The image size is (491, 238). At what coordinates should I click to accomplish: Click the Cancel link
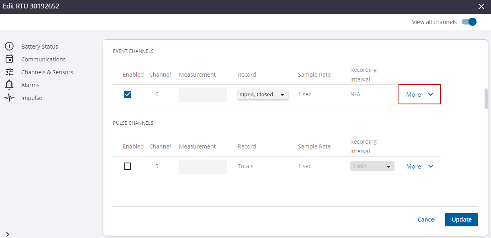coord(427,220)
